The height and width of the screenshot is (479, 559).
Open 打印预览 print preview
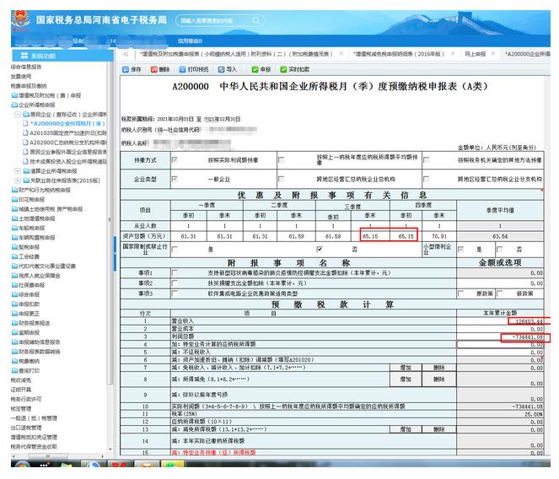[193, 70]
